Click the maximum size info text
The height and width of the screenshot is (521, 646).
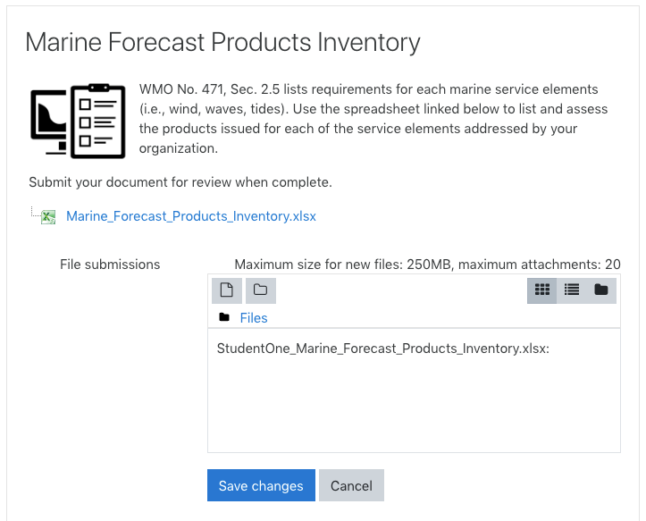(x=428, y=265)
